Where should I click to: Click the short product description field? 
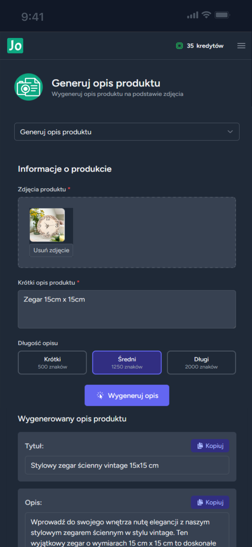(127, 309)
